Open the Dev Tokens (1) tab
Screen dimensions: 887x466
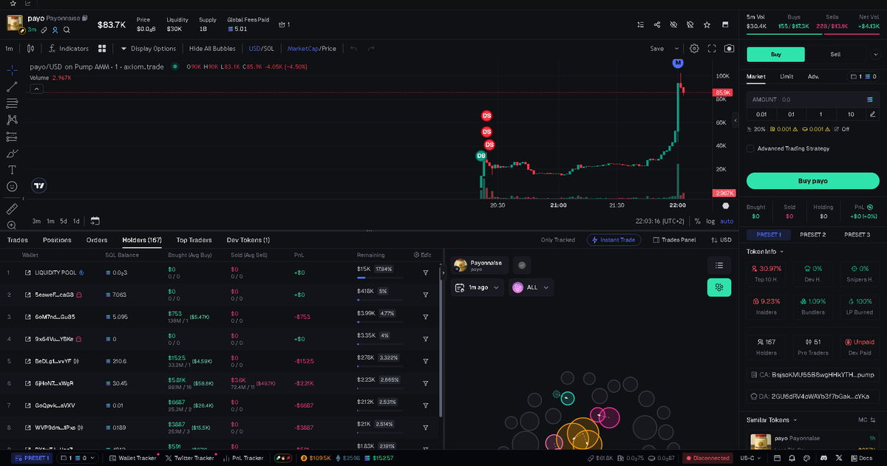[x=248, y=240]
